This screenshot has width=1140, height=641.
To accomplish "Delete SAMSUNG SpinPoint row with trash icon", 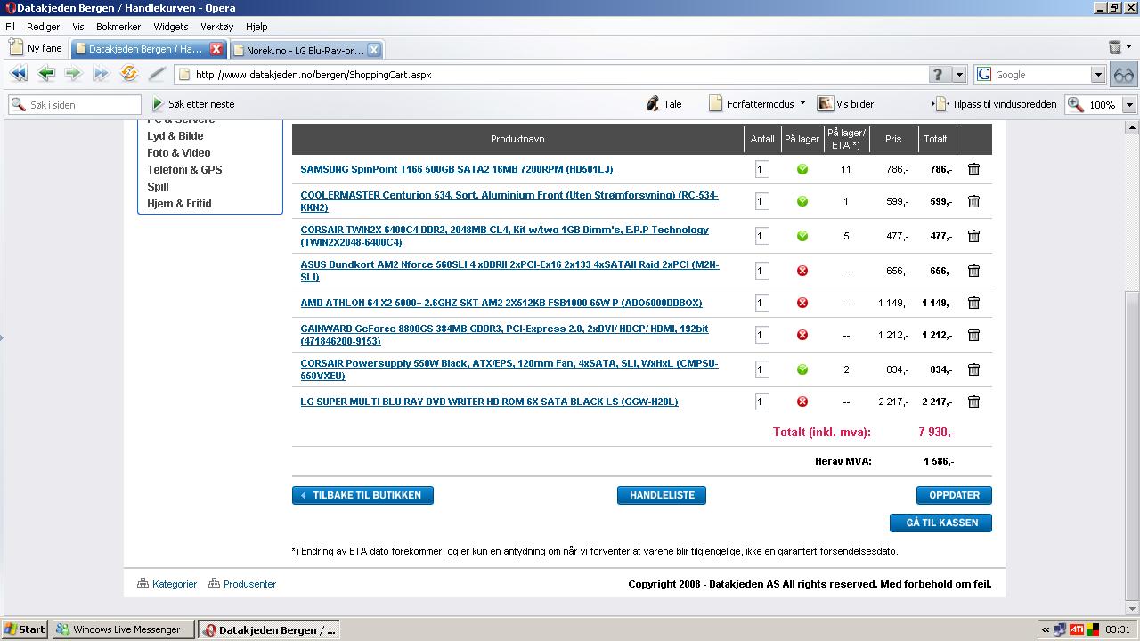I will [x=973, y=169].
